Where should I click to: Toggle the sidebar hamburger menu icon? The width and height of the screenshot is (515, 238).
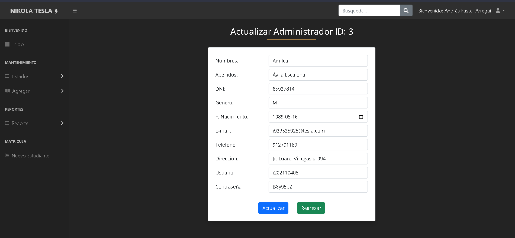75,11
